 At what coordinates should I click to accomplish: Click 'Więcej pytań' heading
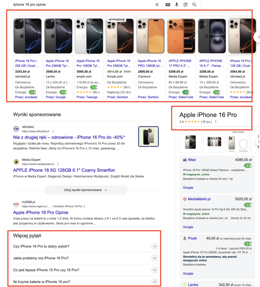(x=27, y=236)
